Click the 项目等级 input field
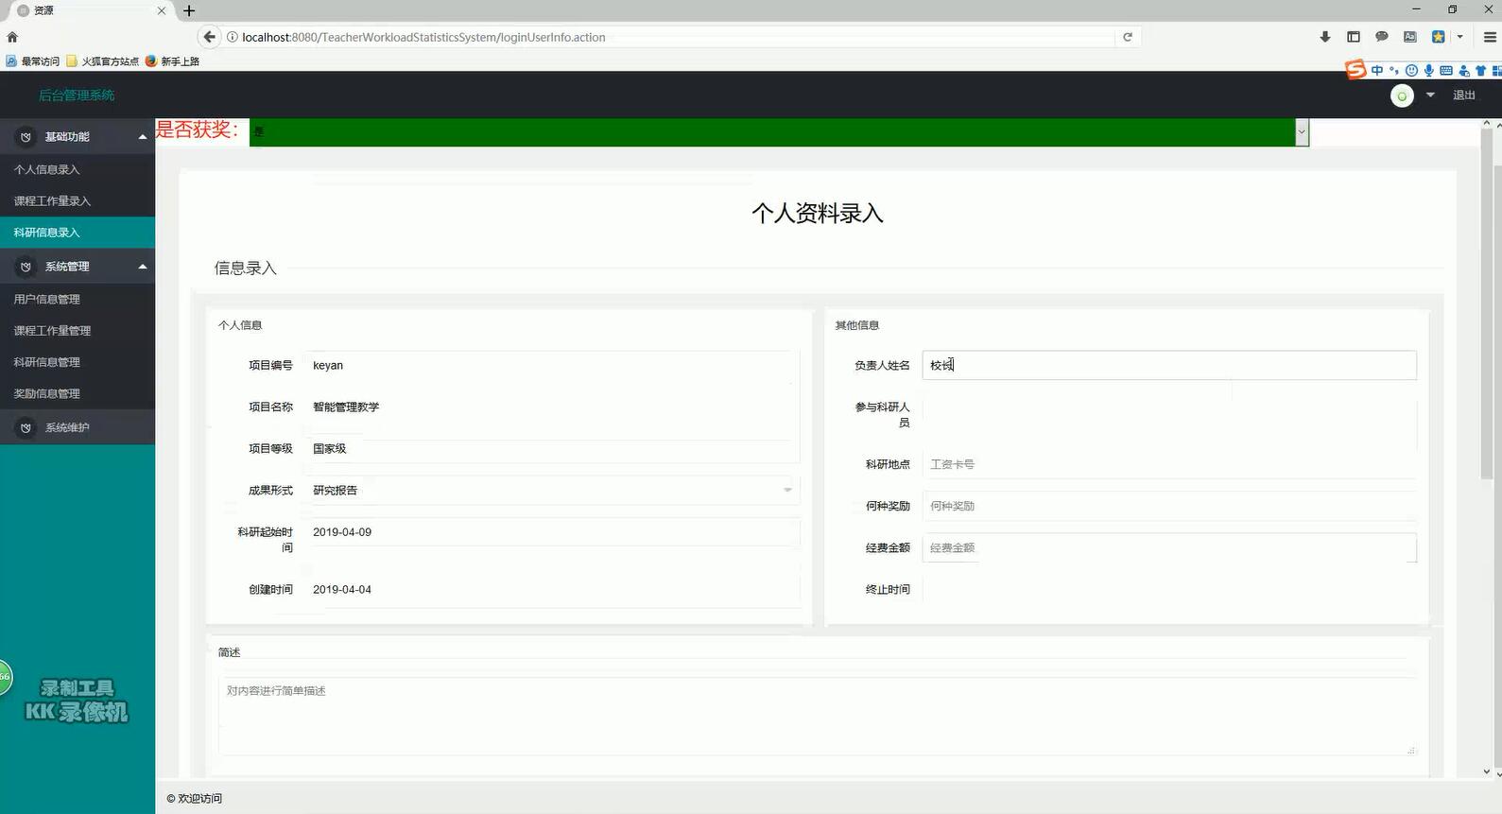 coord(552,449)
